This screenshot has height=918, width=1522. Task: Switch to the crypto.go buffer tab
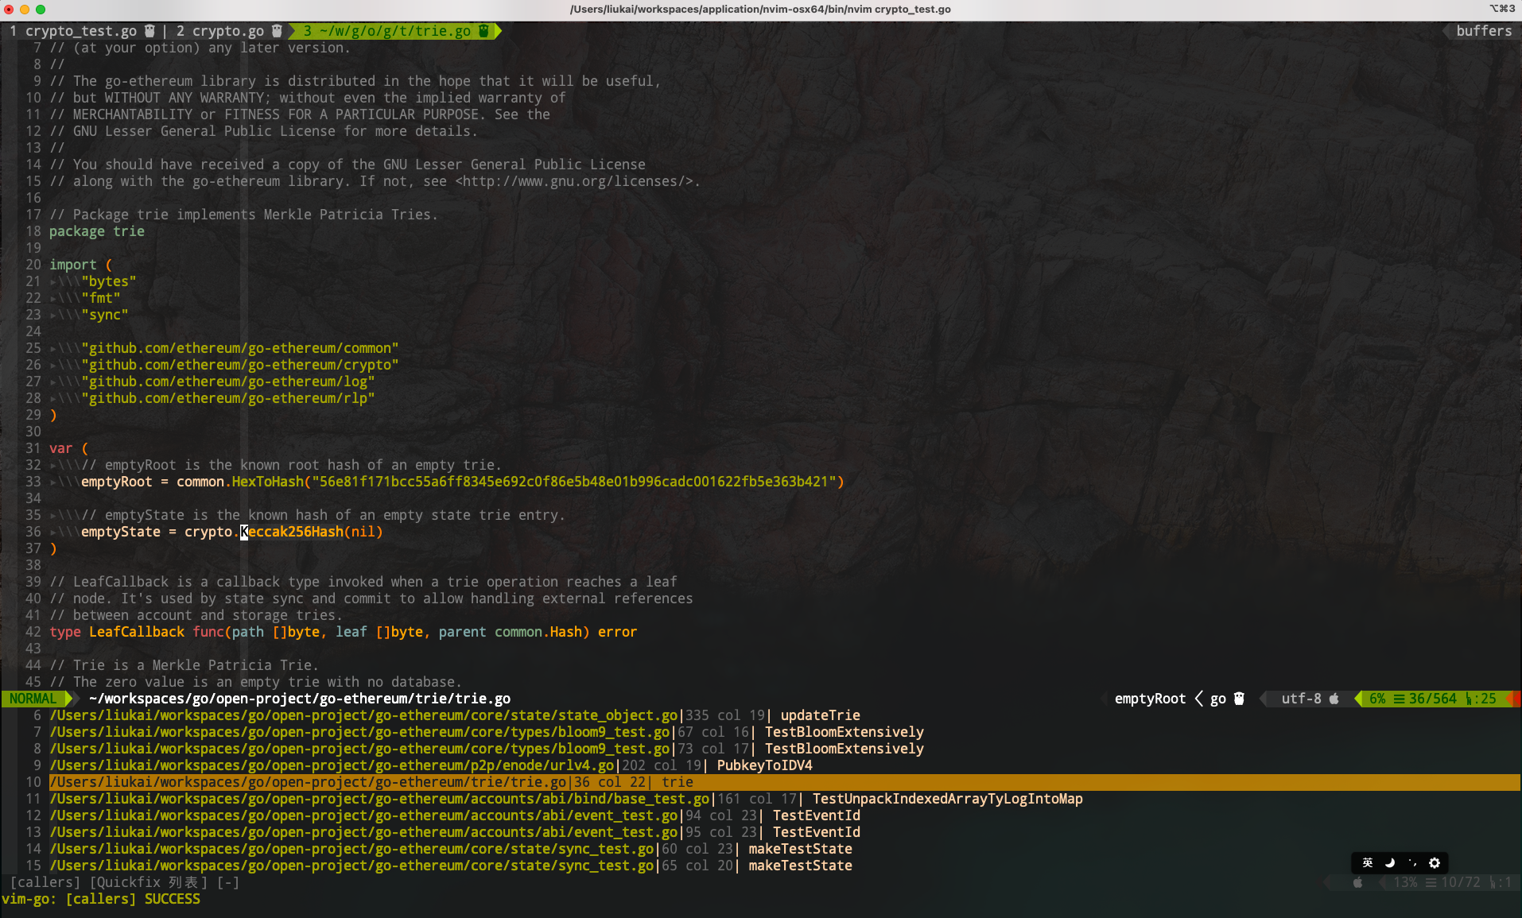point(227,31)
